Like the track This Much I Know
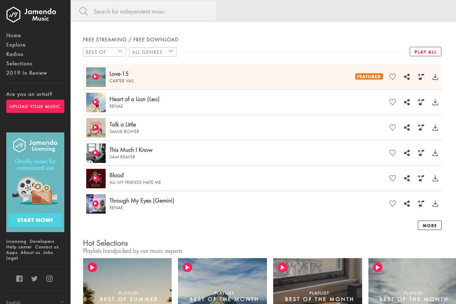 pyautogui.click(x=392, y=153)
